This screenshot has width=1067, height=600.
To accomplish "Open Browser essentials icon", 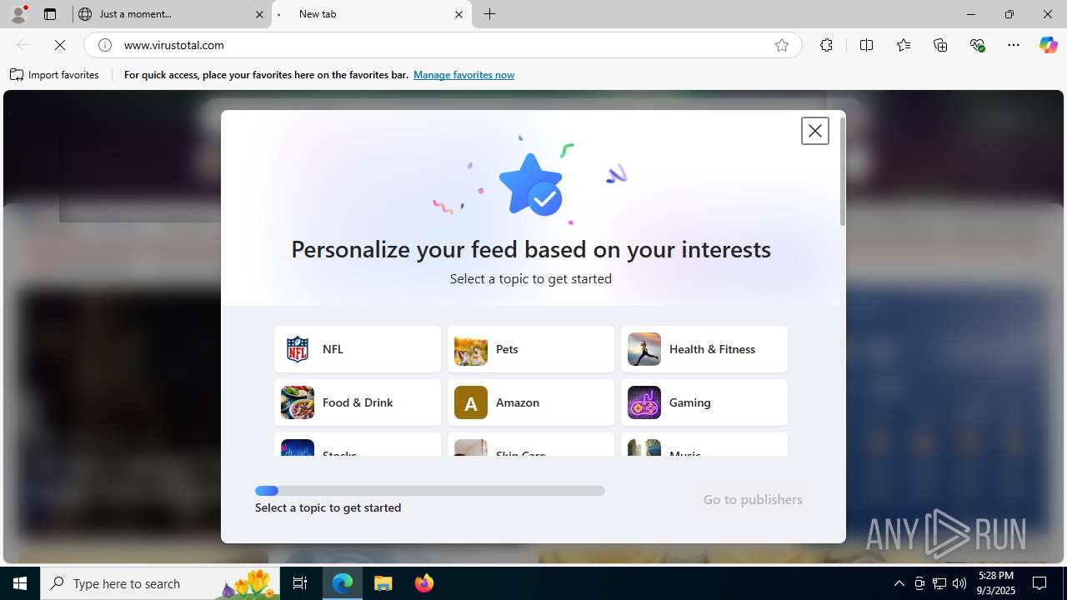I will pyautogui.click(x=977, y=45).
